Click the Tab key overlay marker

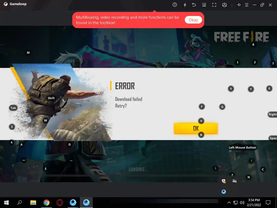[x=13, y=108]
